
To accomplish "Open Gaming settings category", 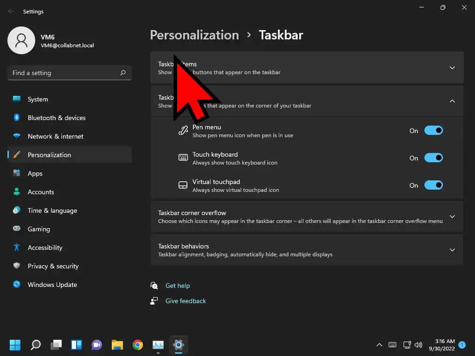I will [x=70, y=229].
